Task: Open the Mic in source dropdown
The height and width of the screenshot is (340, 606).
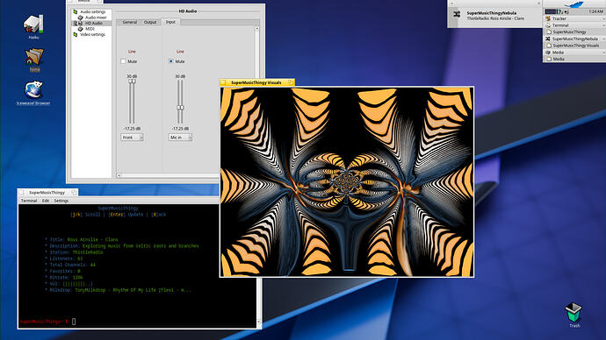Action: click(x=180, y=138)
